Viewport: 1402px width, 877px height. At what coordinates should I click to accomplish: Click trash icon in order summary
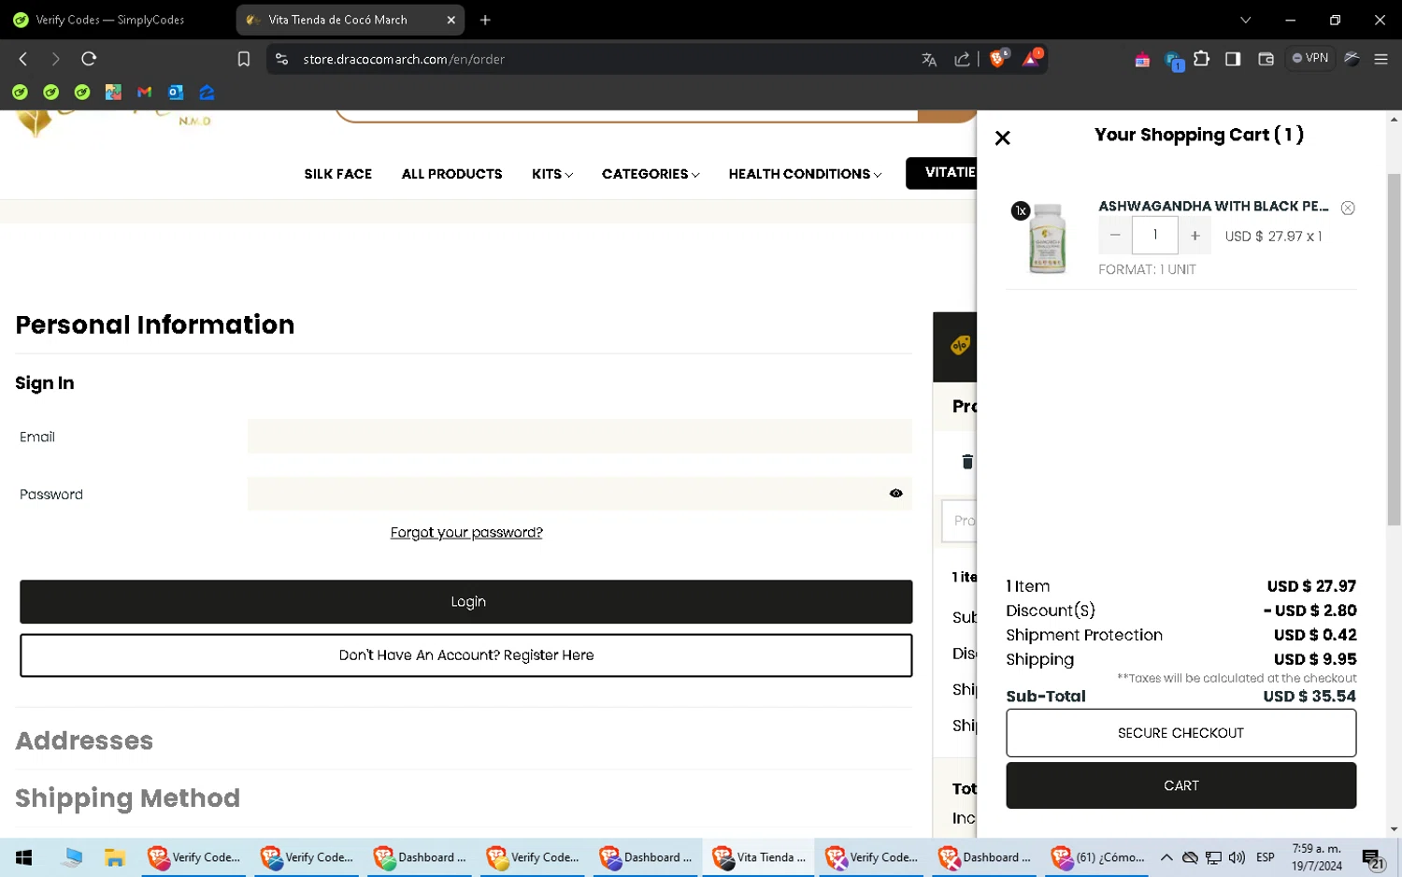967,462
